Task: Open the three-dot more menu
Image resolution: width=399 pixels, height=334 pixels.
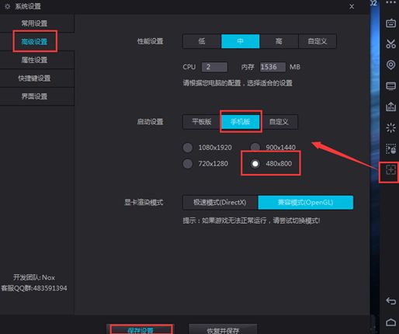Action: click(390, 2)
